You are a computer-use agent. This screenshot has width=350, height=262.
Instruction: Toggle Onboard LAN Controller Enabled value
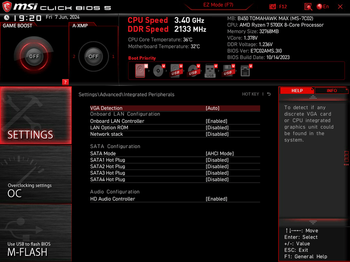click(216, 121)
